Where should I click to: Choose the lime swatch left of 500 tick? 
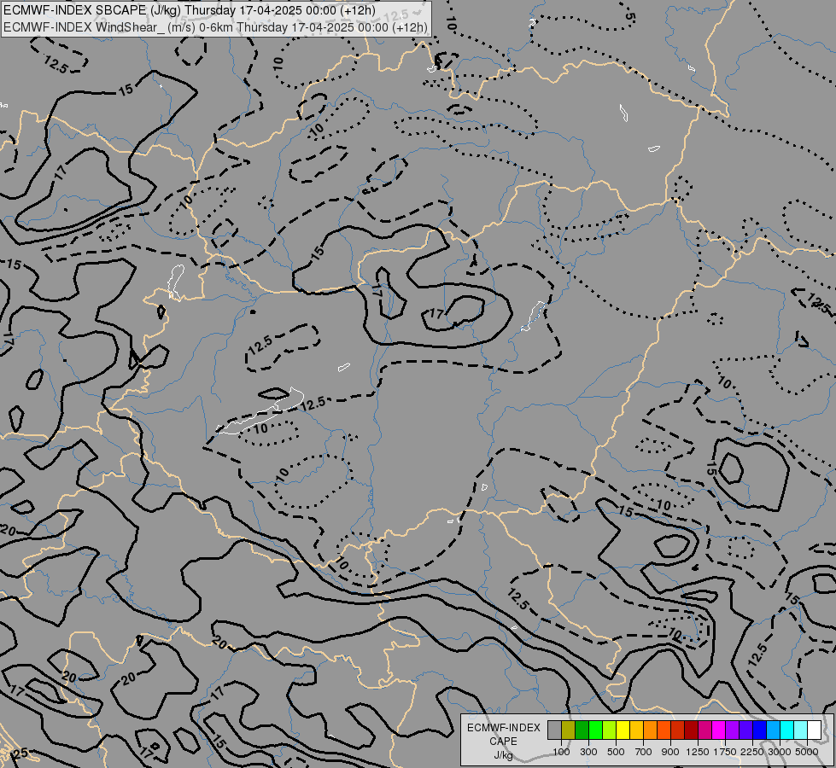pyautogui.click(x=610, y=730)
